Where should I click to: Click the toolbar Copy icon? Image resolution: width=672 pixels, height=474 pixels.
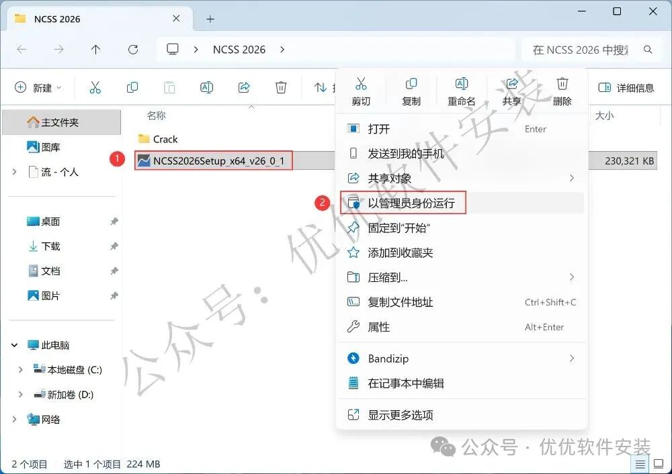pyautogui.click(x=132, y=87)
